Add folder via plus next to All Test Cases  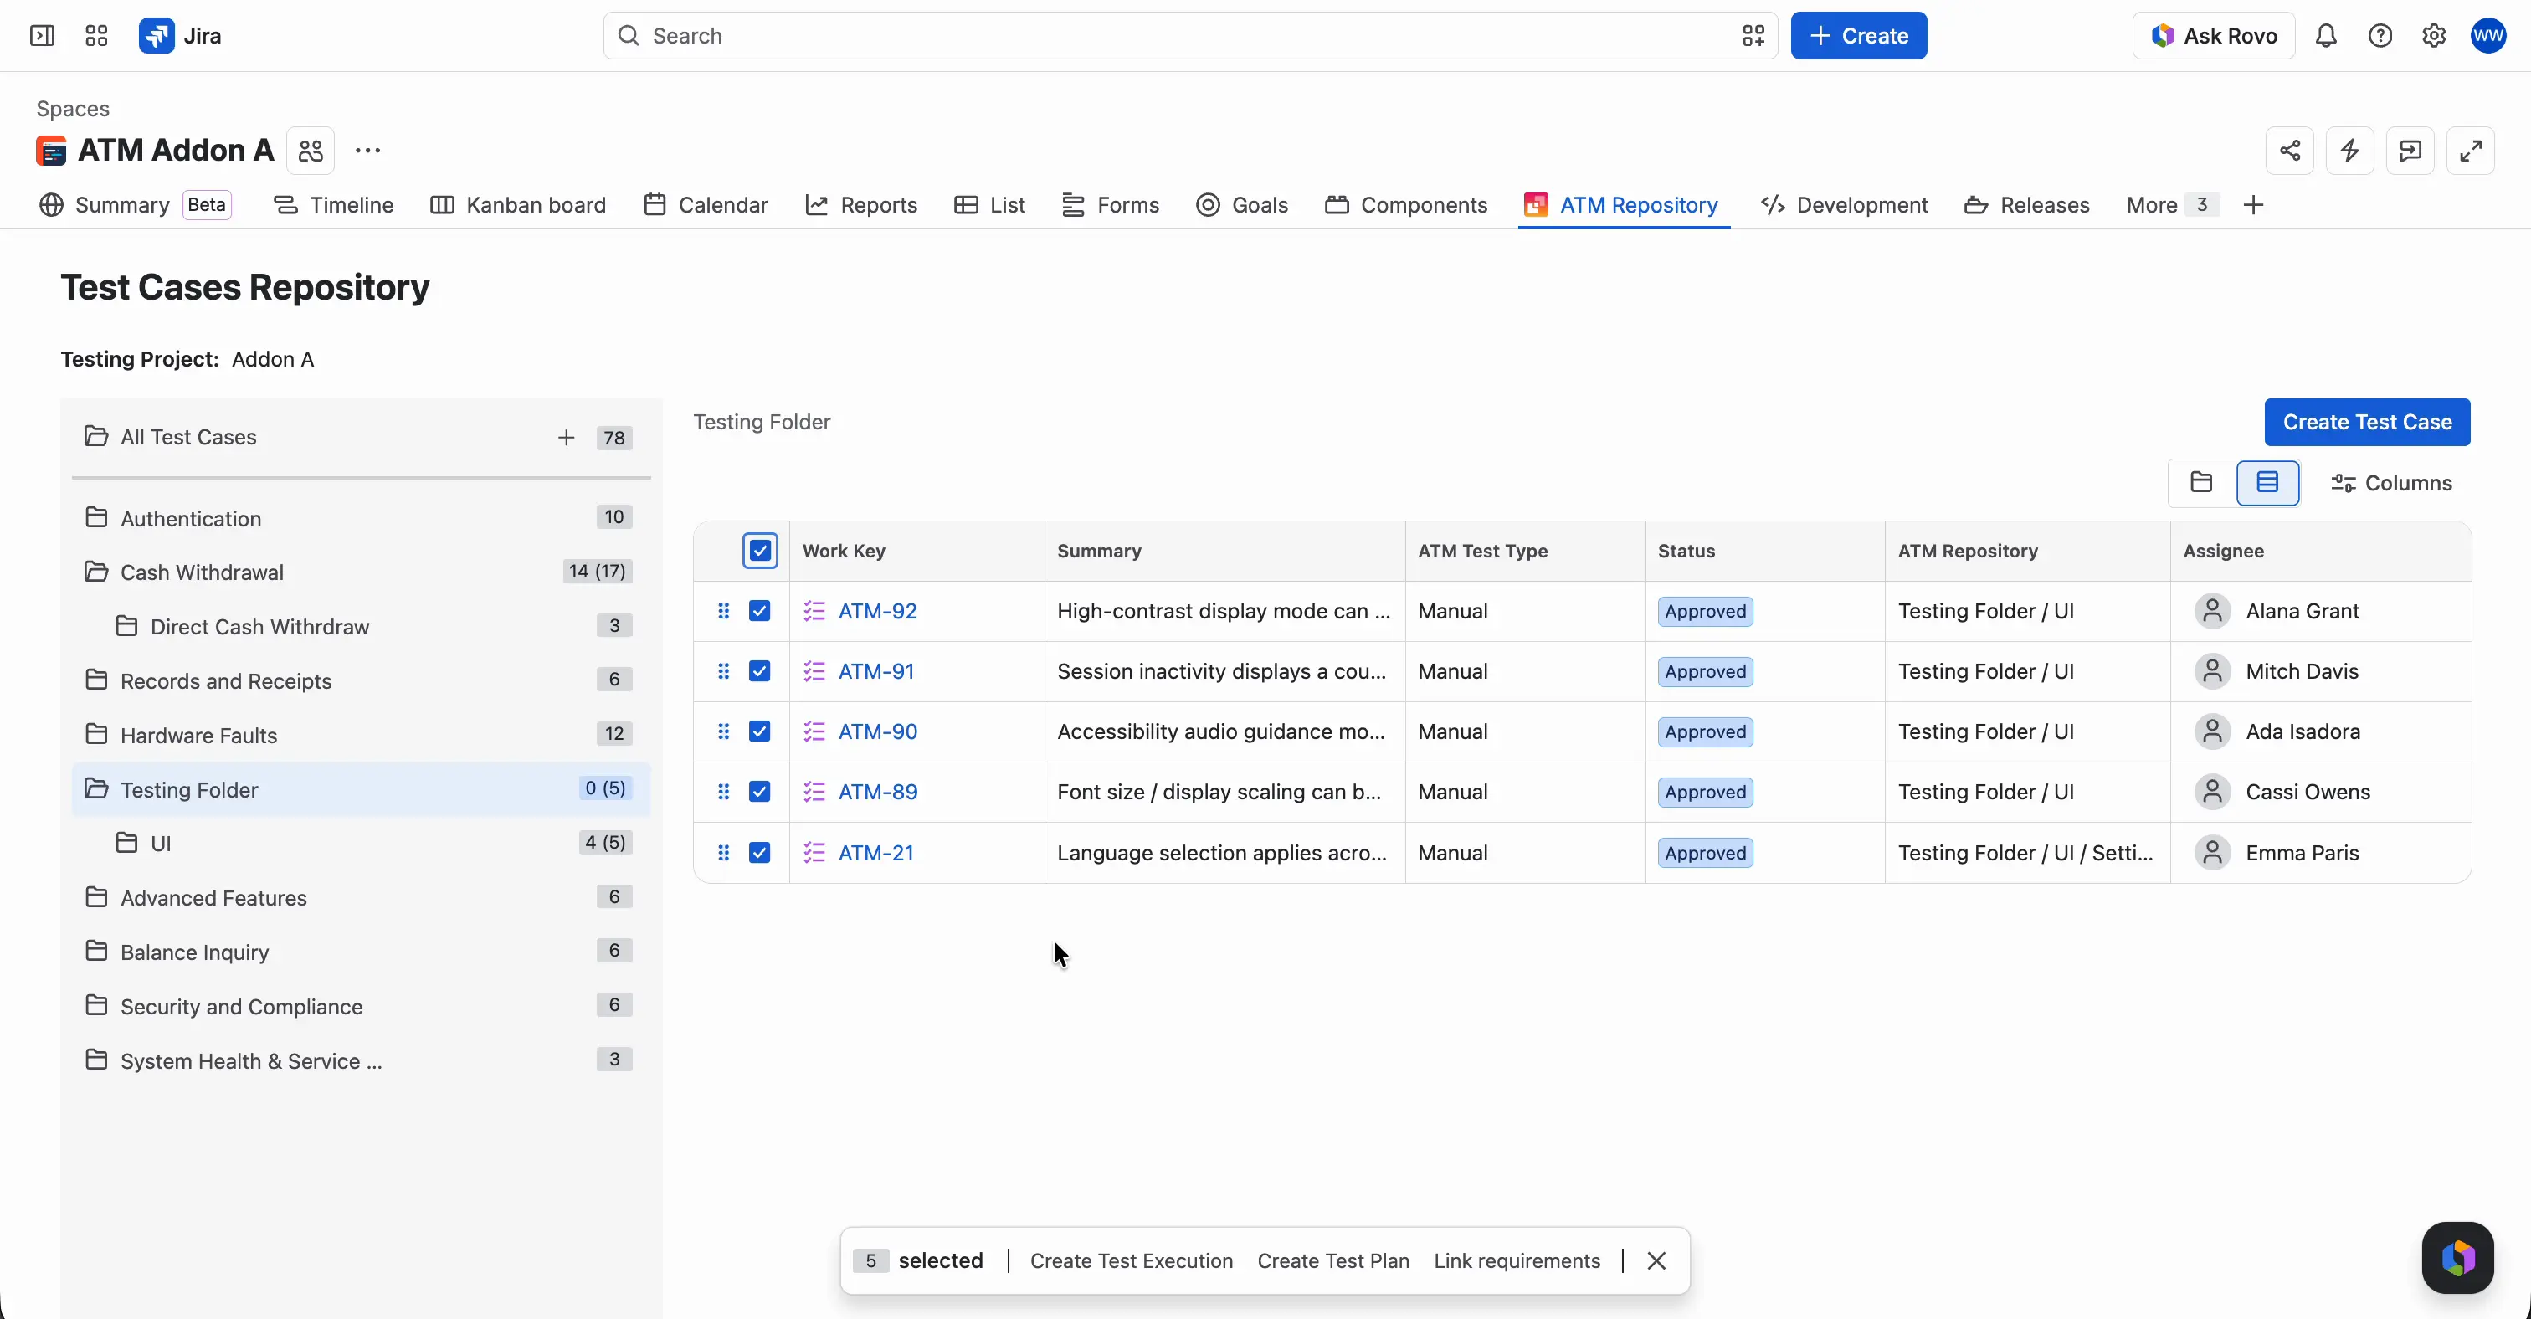[x=566, y=438]
